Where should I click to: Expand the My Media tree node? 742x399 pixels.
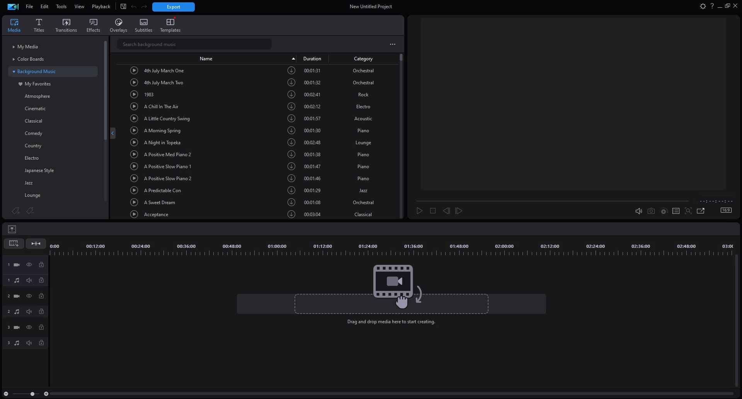pyautogui.click(x=14, y=47)
